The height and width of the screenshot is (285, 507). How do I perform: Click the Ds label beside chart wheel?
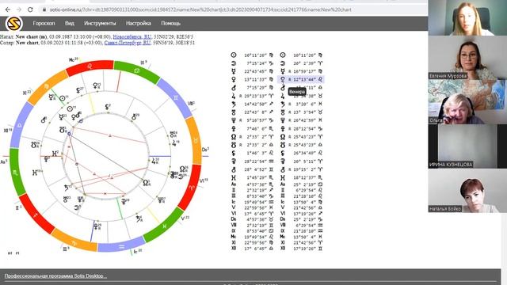205,150
